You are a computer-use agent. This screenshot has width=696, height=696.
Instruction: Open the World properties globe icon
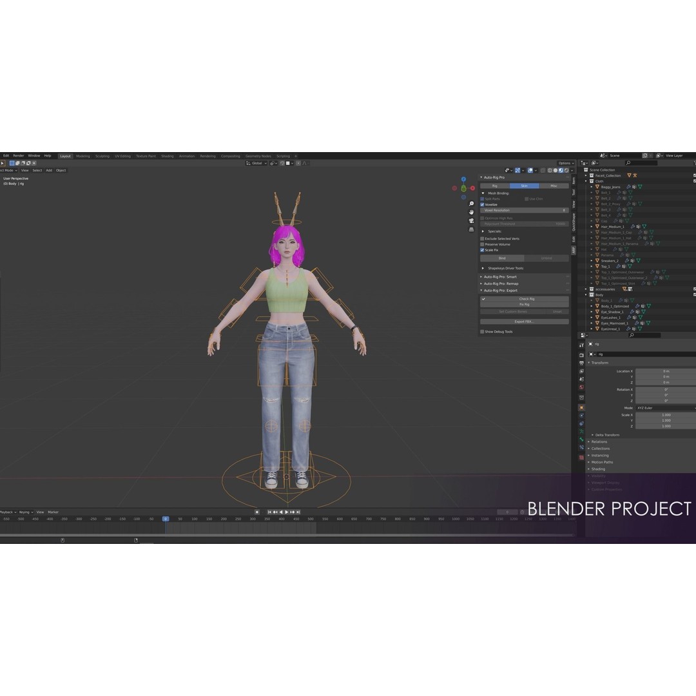click(581, 387)
